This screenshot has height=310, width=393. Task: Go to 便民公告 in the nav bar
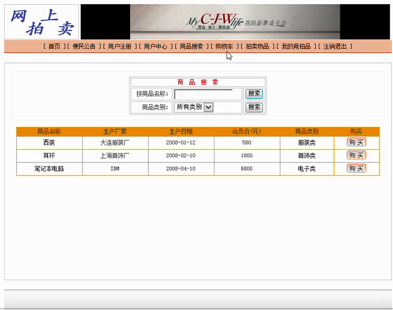(84, 46)
